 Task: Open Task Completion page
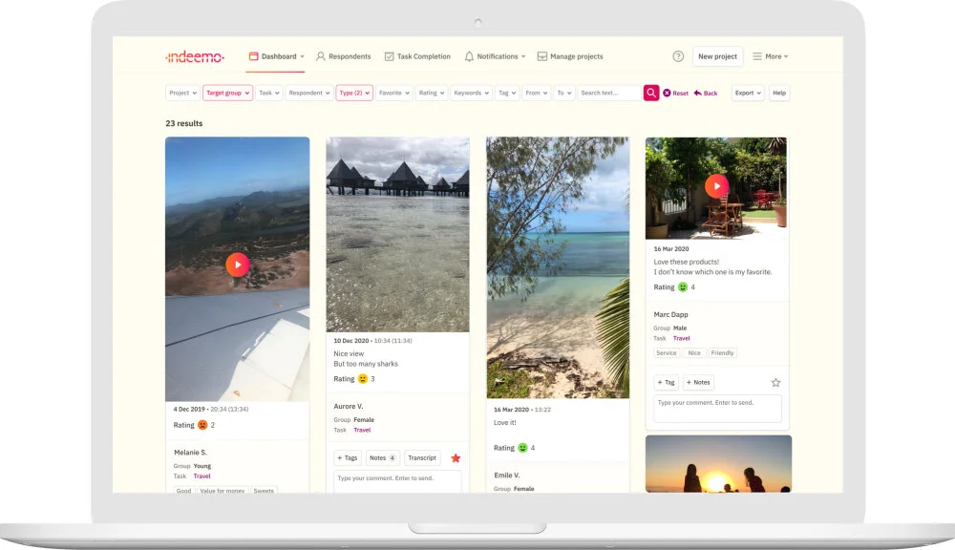[x=418, y=56]
